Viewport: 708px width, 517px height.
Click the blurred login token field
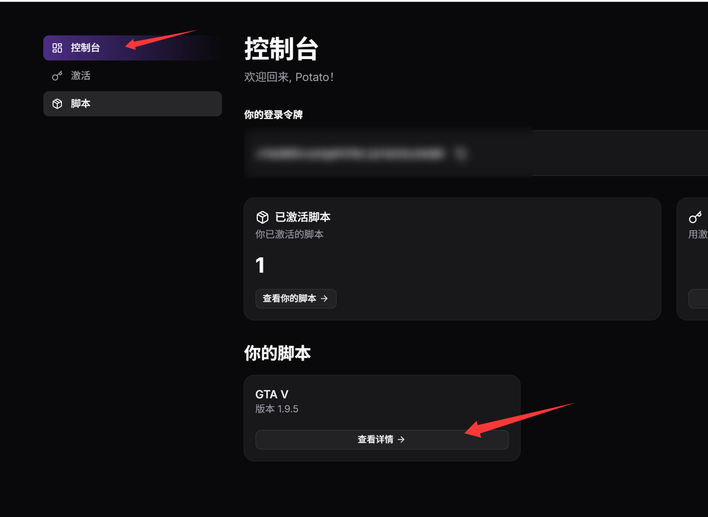point(476,153)
